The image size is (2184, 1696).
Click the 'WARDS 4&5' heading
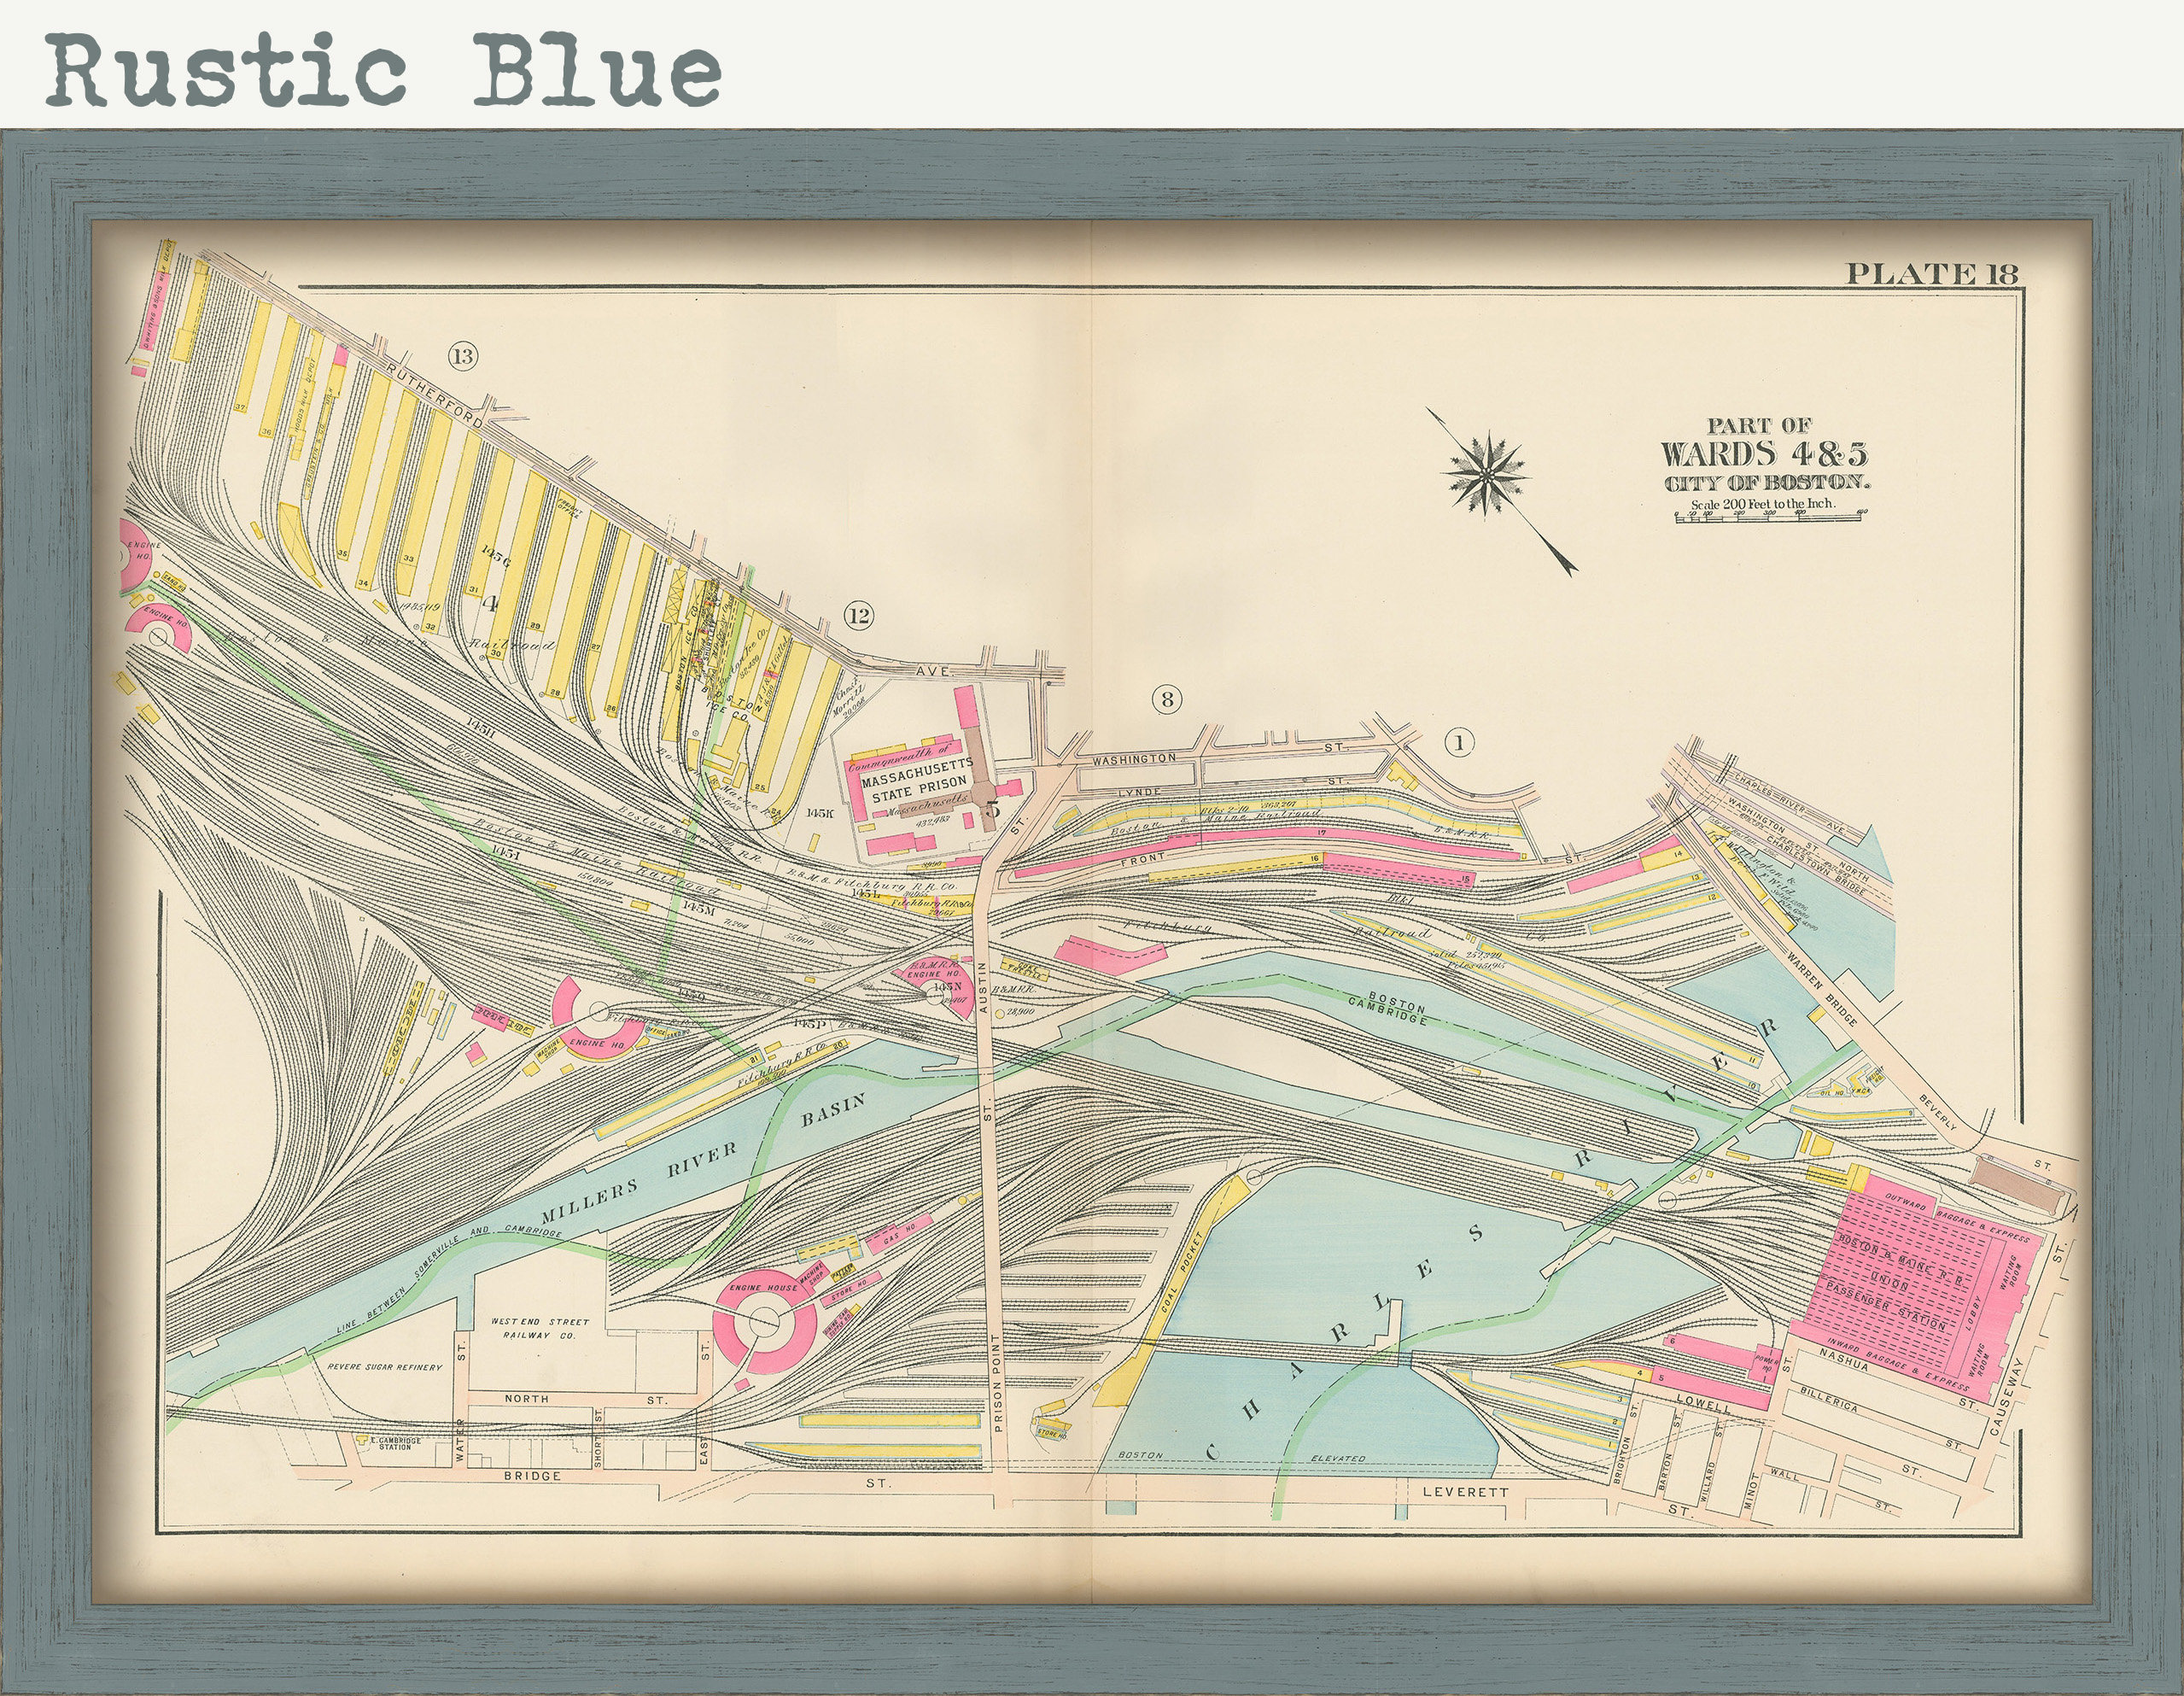point(1764,453)
